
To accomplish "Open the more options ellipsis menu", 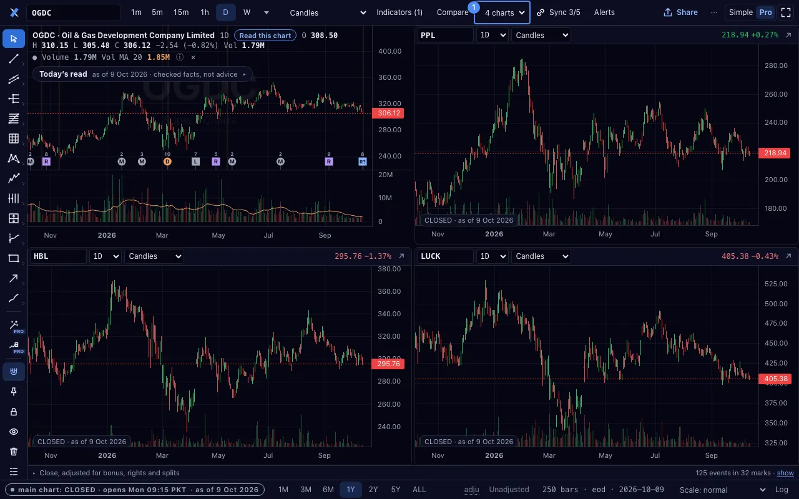I will pos(714,12).
